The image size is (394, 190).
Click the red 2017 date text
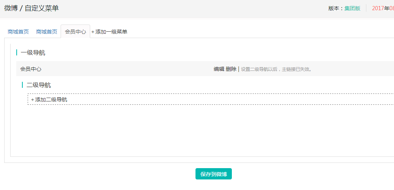(378, 8)
